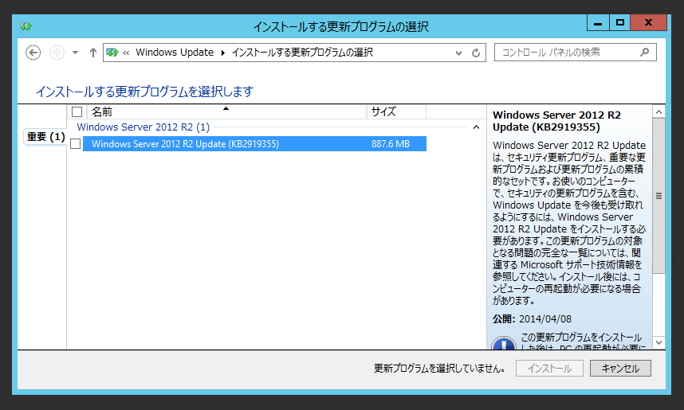Go up one level with the up arrow

click(93, 53)
